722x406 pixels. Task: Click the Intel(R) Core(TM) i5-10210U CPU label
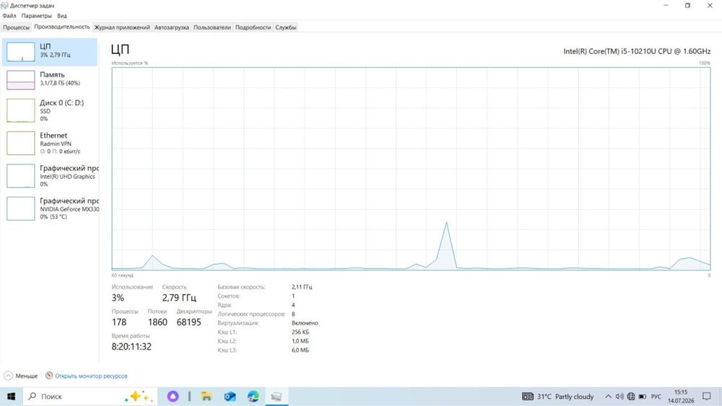637,51
